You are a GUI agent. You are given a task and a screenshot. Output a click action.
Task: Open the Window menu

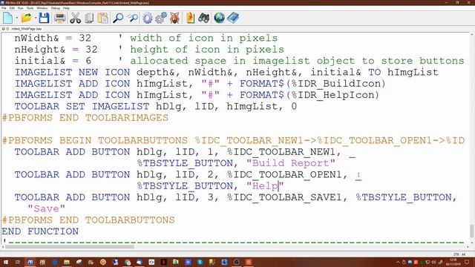coord(42,8)
